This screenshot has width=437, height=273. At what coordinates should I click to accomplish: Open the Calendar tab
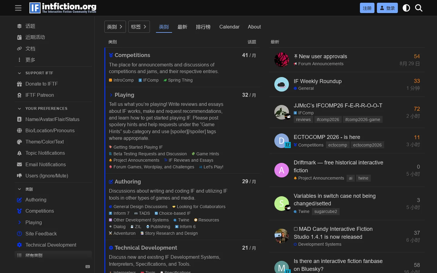[229, 27]
